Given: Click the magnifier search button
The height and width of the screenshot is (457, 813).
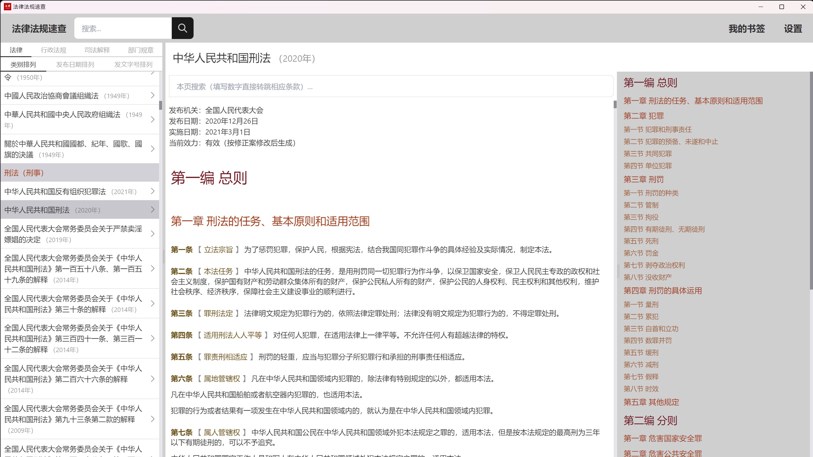Looking at the screenshot, I should tap(182, 28).
